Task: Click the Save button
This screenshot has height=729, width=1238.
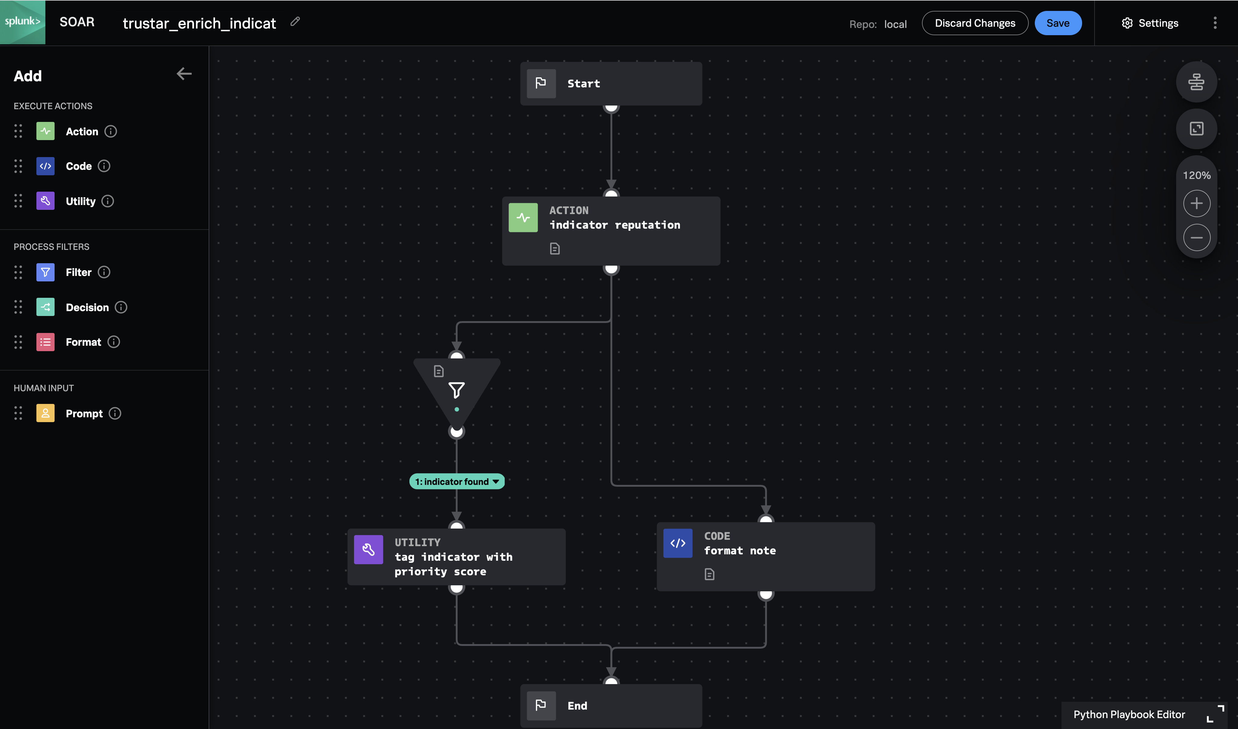Action: 1057,23
